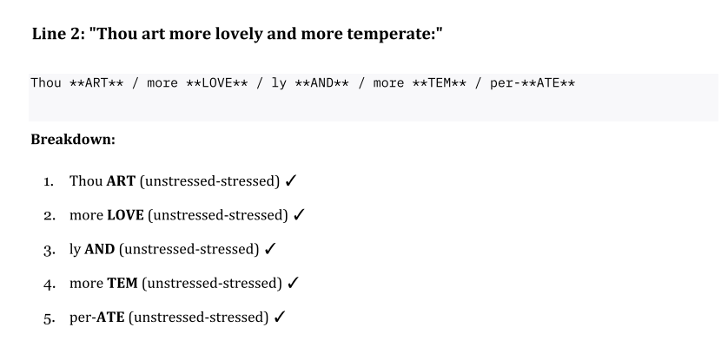Click the bold word TEM in the list

click(123, 283)
